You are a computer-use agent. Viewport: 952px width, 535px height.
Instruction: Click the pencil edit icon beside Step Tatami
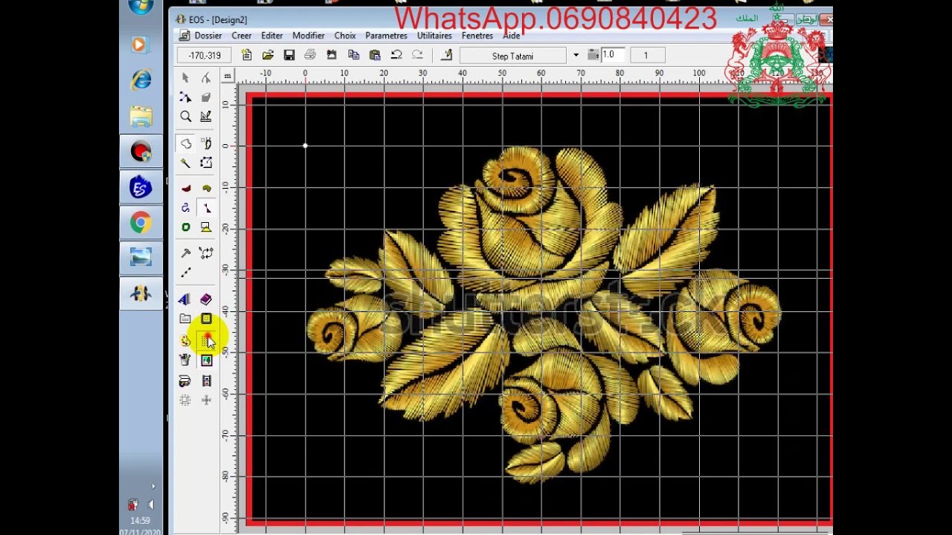(x=446, y=55)
